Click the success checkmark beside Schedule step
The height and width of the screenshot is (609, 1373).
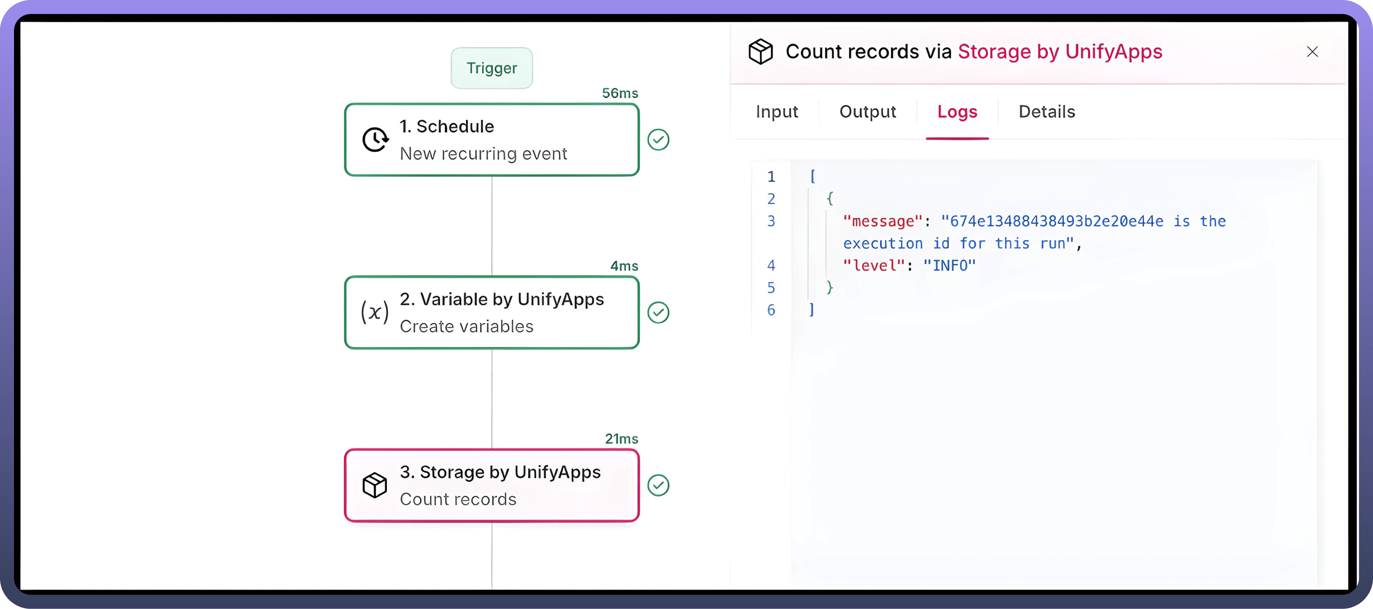[x=658, y=140]
